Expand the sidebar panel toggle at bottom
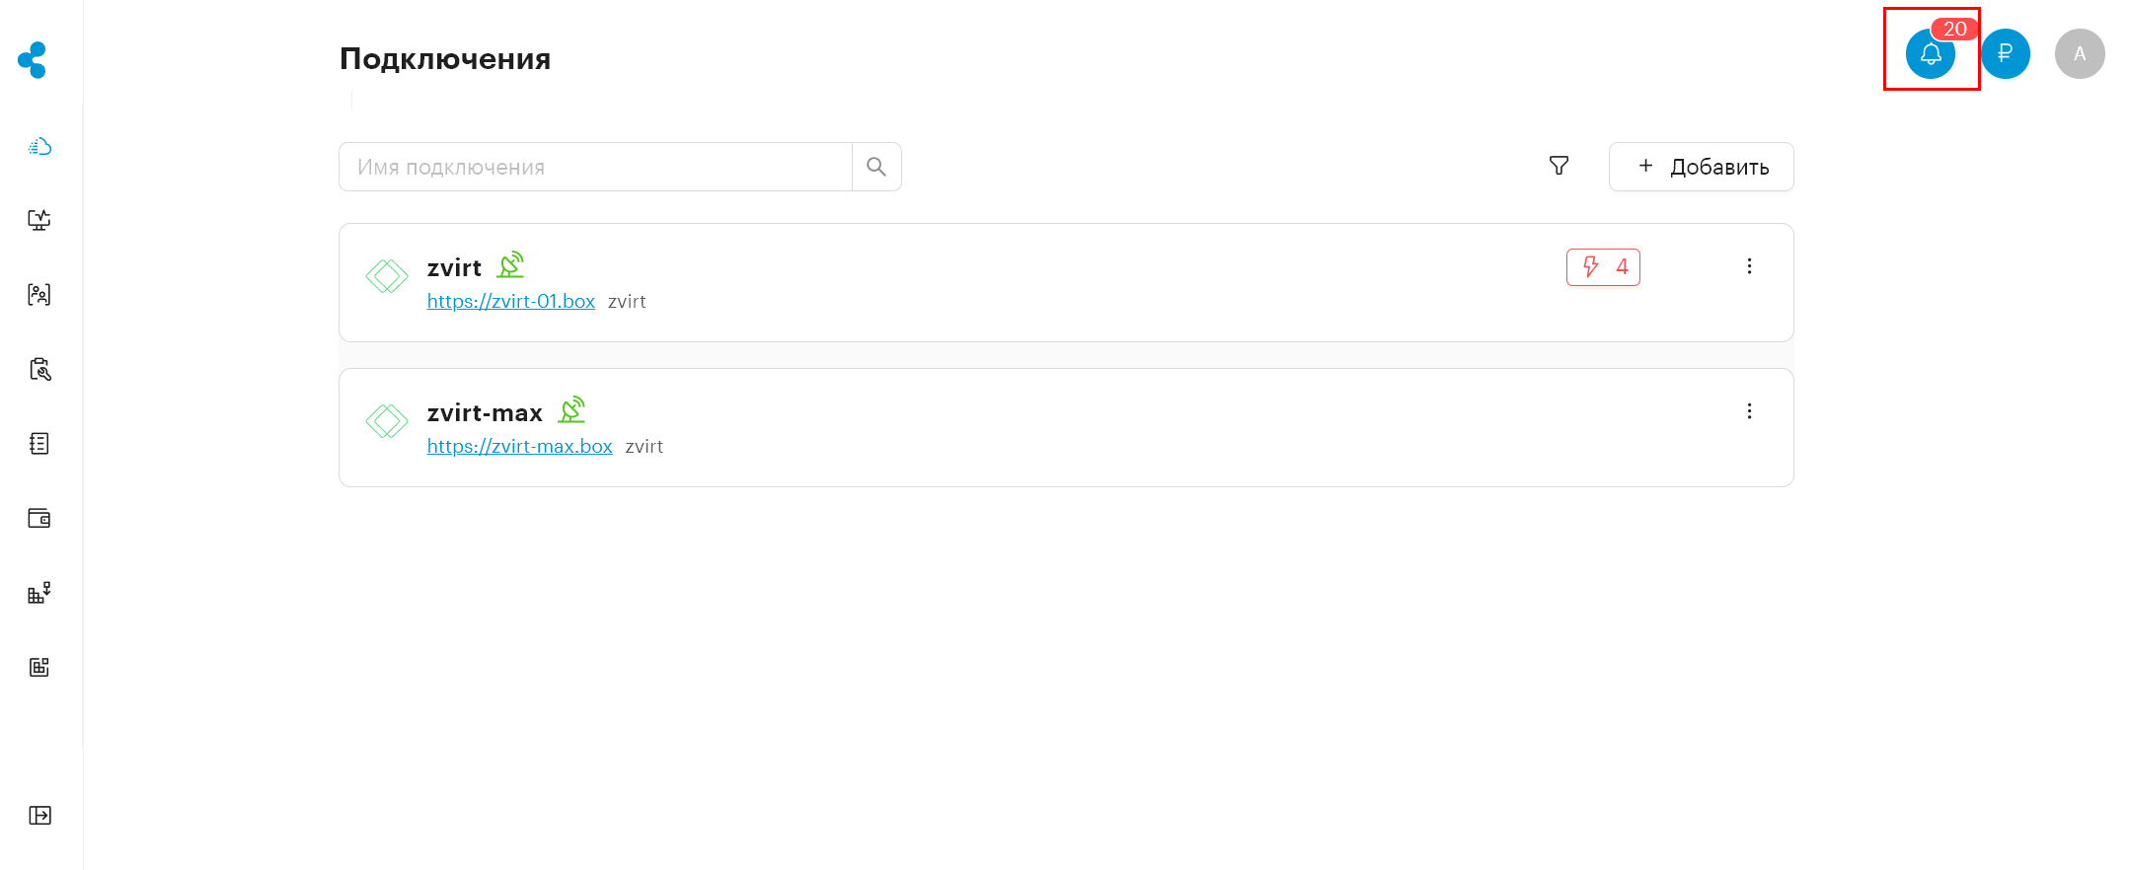This screenshot has width=2130, height=870. [x=39, y=815]
